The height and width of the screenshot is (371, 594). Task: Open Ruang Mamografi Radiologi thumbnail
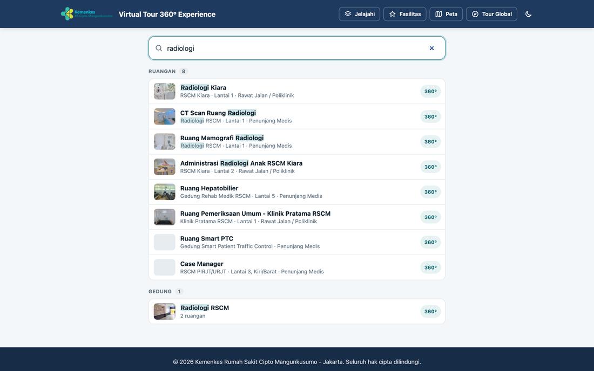coord(164,141)
